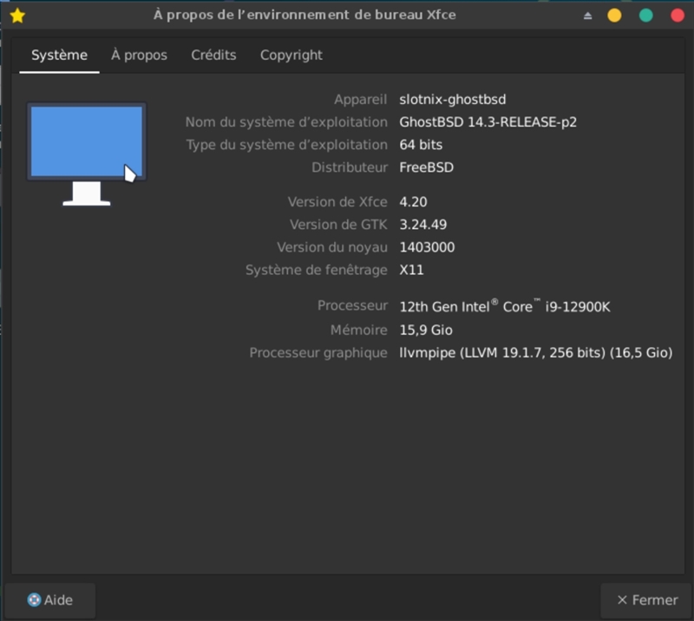
Task: Click the shade/roll-up arrow icon in titlebar
Action: click(587, 16)
